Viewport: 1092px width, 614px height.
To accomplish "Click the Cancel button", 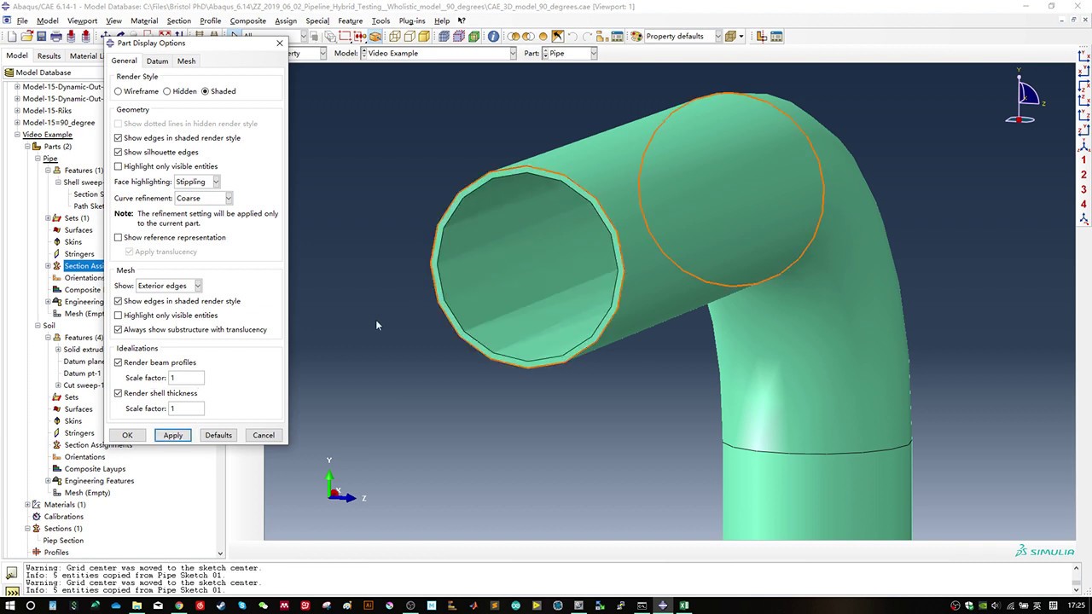I will click(264, 436).
